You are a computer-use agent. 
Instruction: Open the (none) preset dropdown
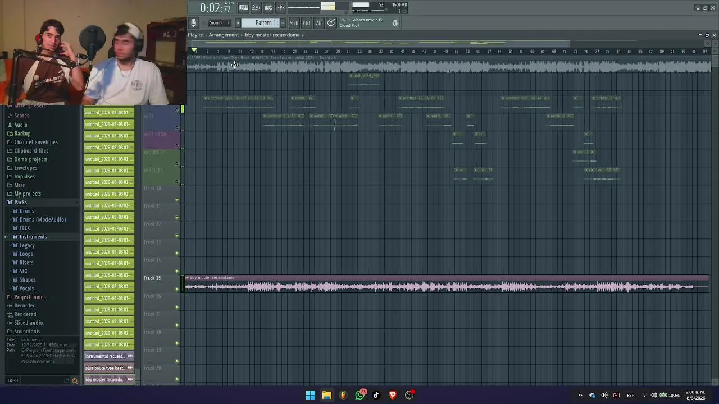[x=219, y=23]
